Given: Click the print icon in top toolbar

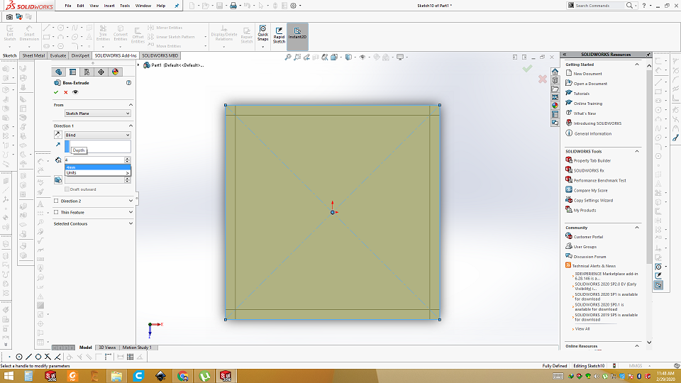Looking at the screenshot, I should (x=233, y=6).
